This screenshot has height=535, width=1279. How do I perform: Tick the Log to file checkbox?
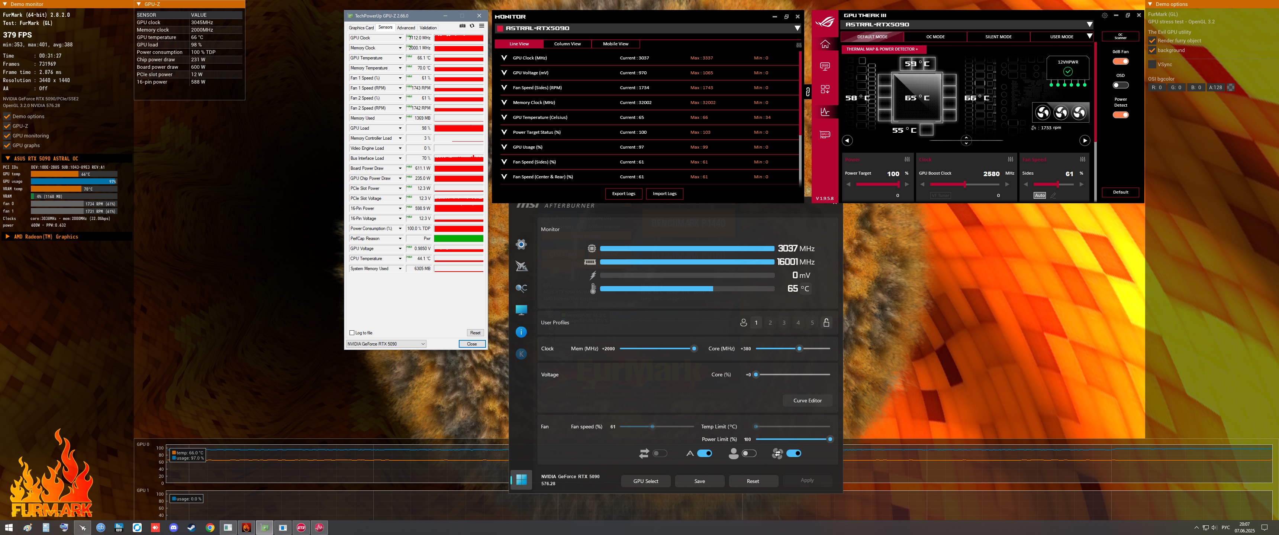click(352, 333)
